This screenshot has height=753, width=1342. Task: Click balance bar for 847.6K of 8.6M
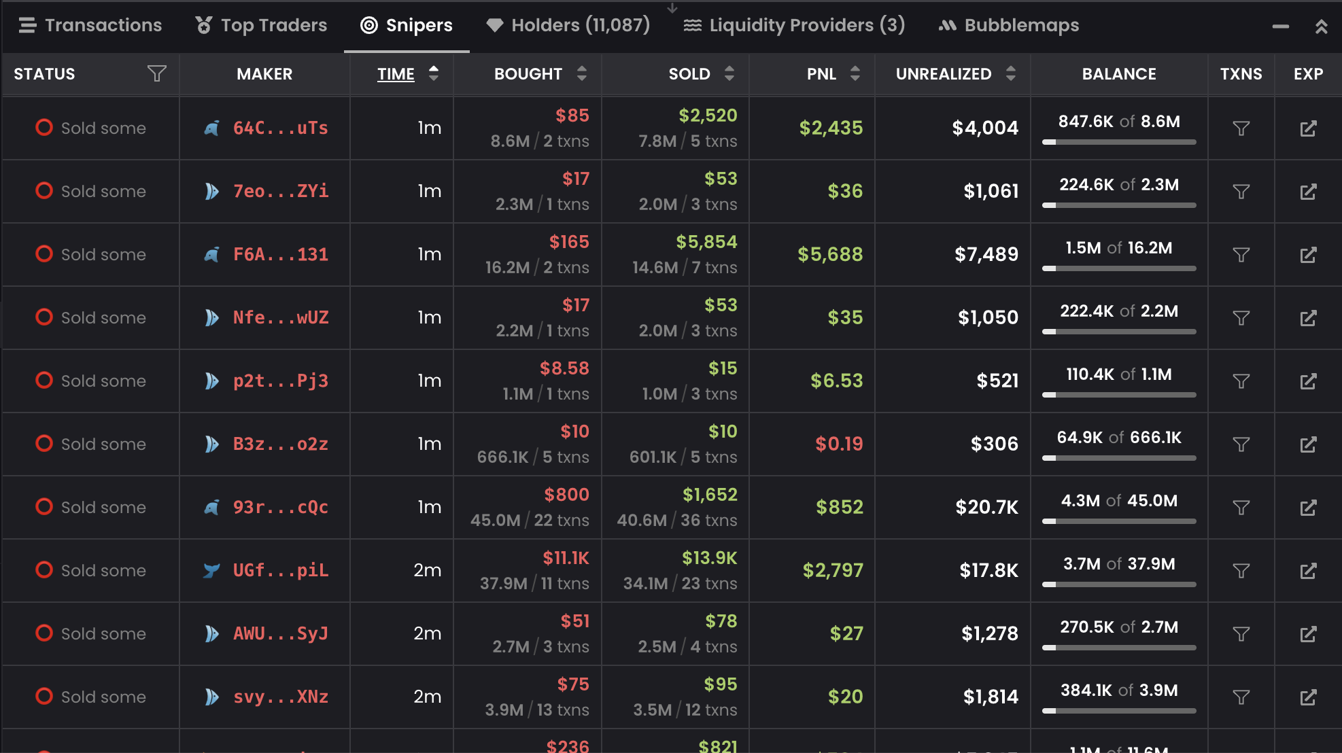tap(1119, 142)
